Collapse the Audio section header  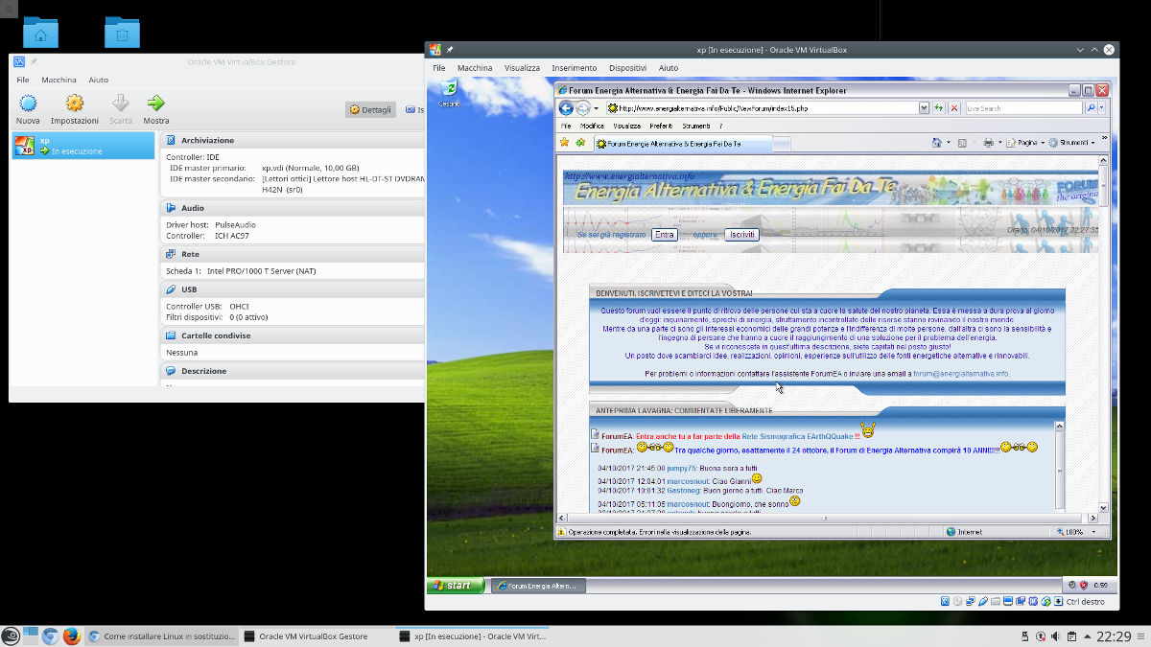[x=293, y=208]
